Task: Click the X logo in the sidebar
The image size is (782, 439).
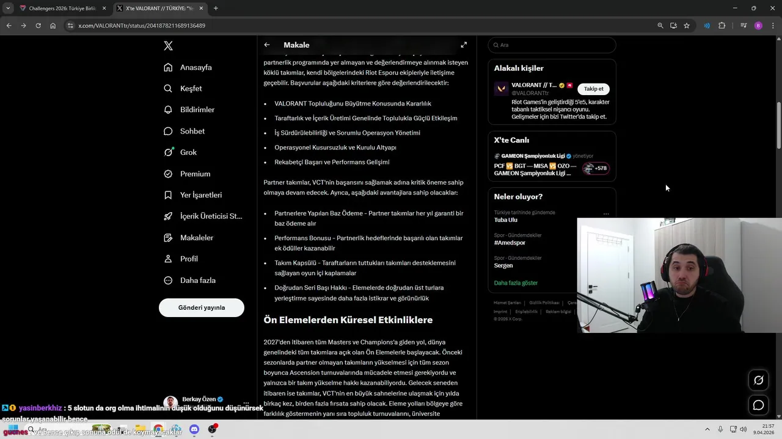Action: 169,46
